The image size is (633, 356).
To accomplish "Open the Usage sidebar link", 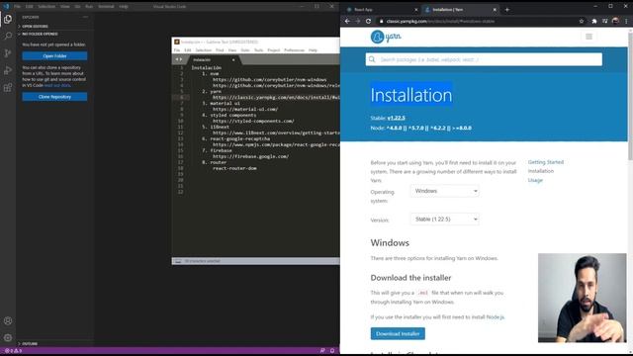I will [x=535, y=180].
